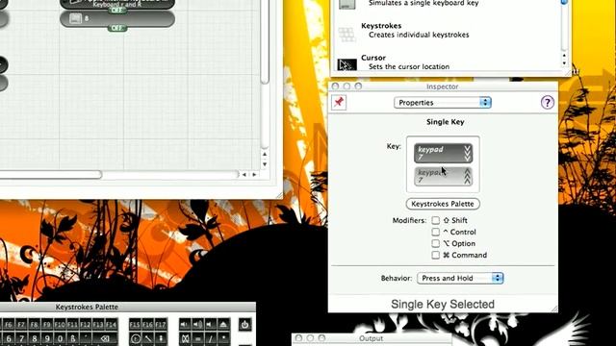Click the action list scrollbar down arrow
The height and width of the screenshot is (346, 616).
pos(564,63)
